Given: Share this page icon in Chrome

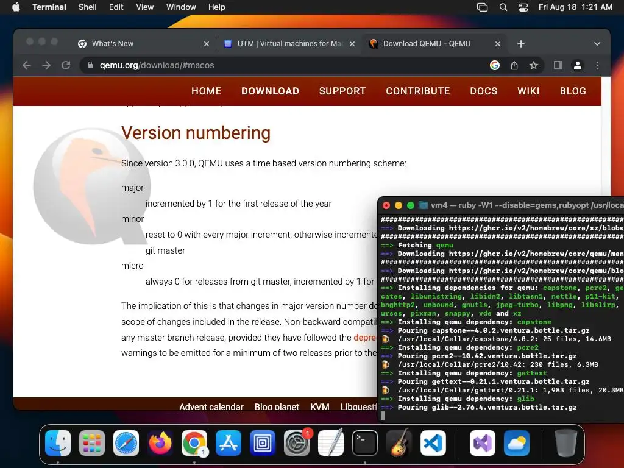Looking at the screenshot, I should coord(514,65).
